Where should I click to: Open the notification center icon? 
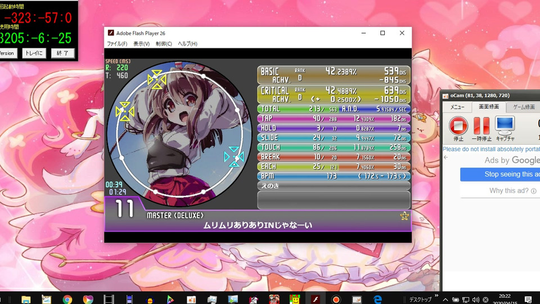tap(528, 299)
